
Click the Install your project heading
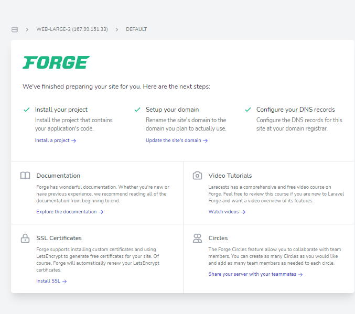pos(61,110)
